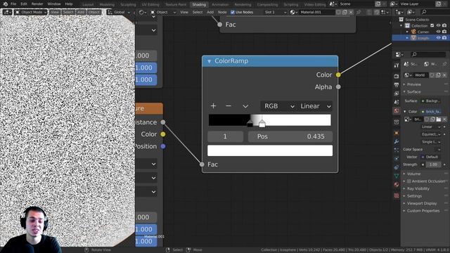This screenshot has width=450, height=253.
Task: Open the Window menu
Action: [54, 4]
